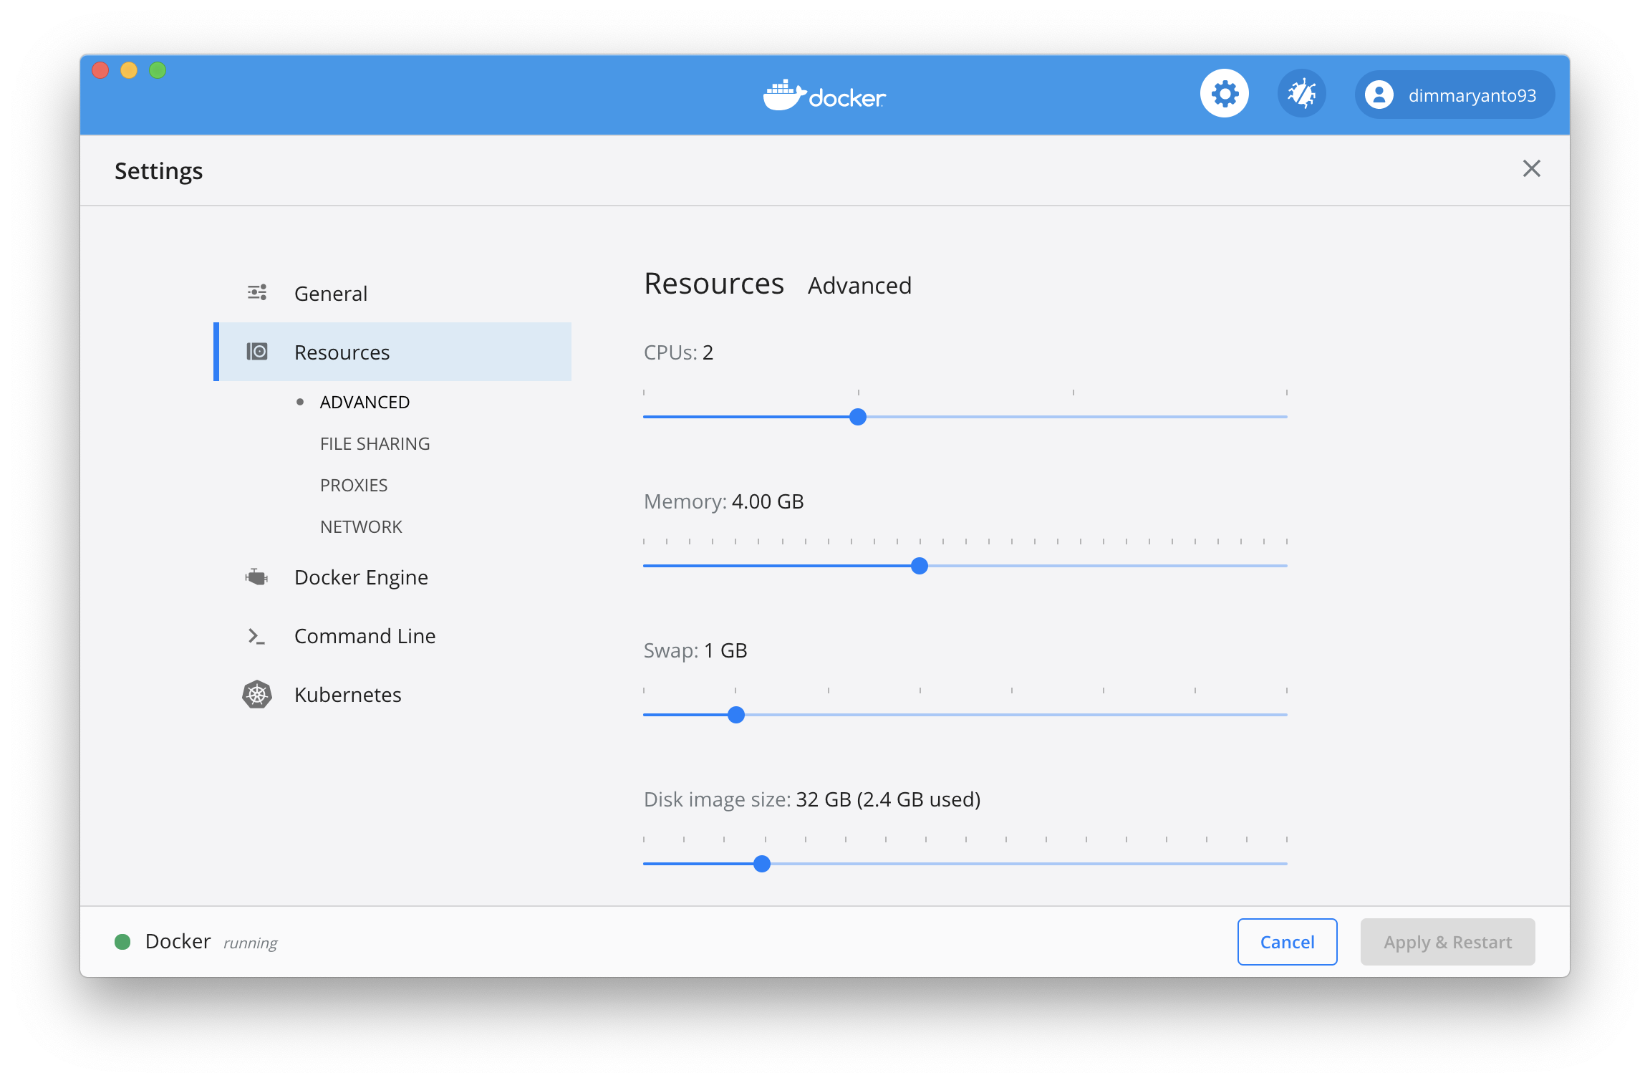Open the General settings section
Screen dimensions: 1650x1083
click(392, 293)
